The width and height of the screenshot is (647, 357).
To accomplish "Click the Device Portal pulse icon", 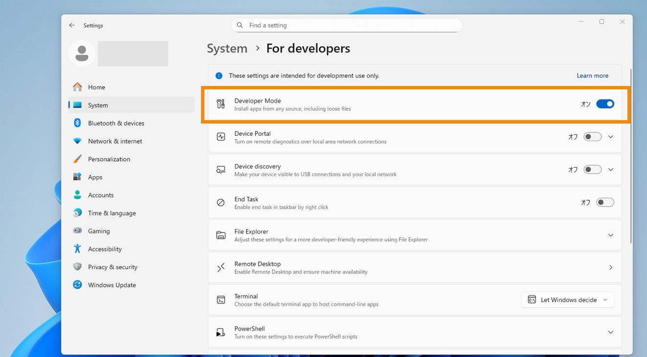I will pyautogui.click(x=221, y=137).
